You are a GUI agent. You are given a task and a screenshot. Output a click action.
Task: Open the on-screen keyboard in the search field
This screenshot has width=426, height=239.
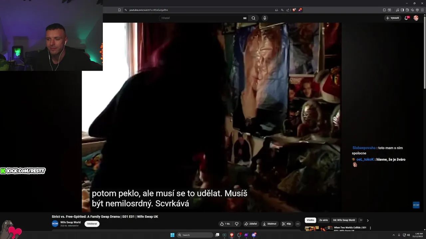pyautogui.click(x=245, y=18)
